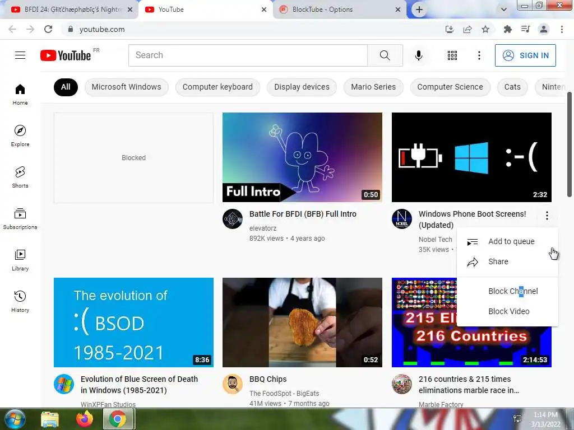Go back with the browser back arrow
The height and width of the screenshot is (430, 574).
[12, 29]
